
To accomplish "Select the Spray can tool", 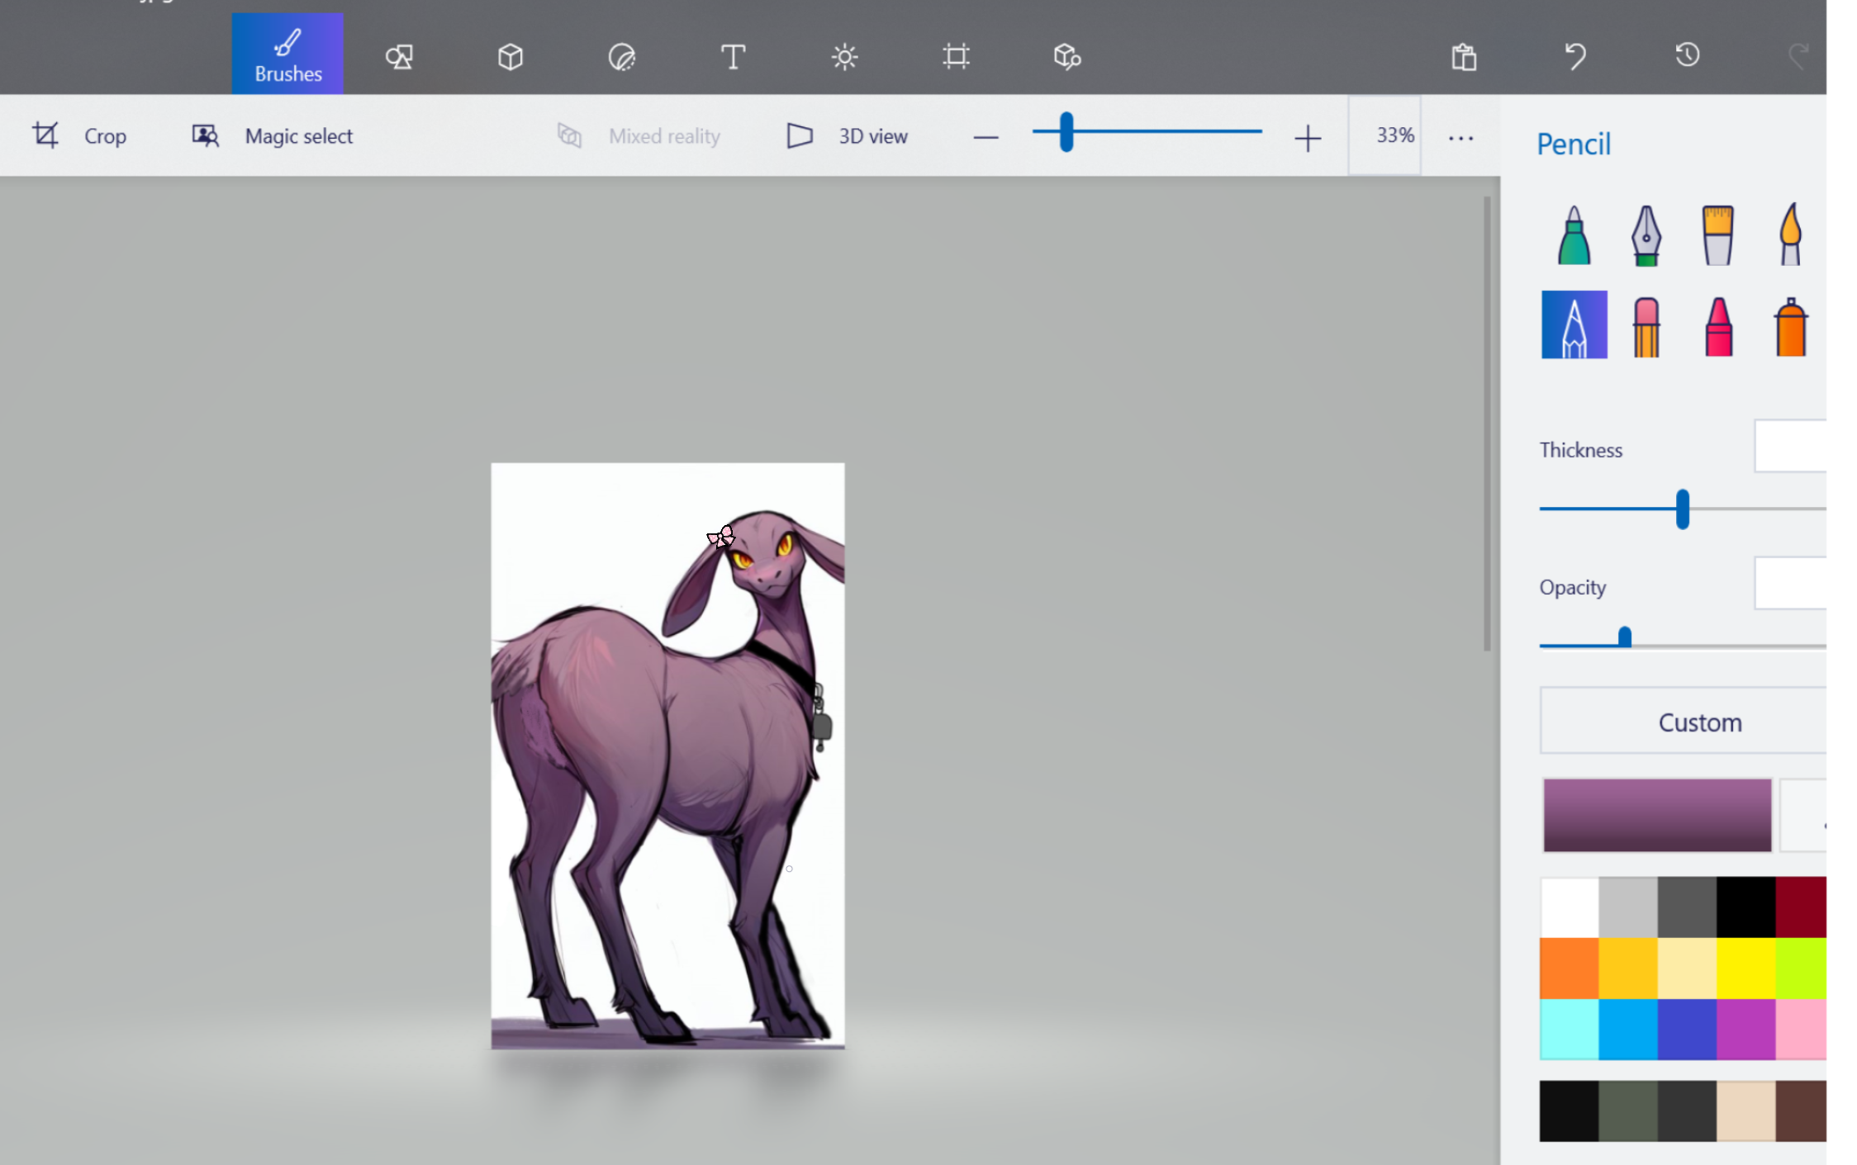I will click(1790, 326).
